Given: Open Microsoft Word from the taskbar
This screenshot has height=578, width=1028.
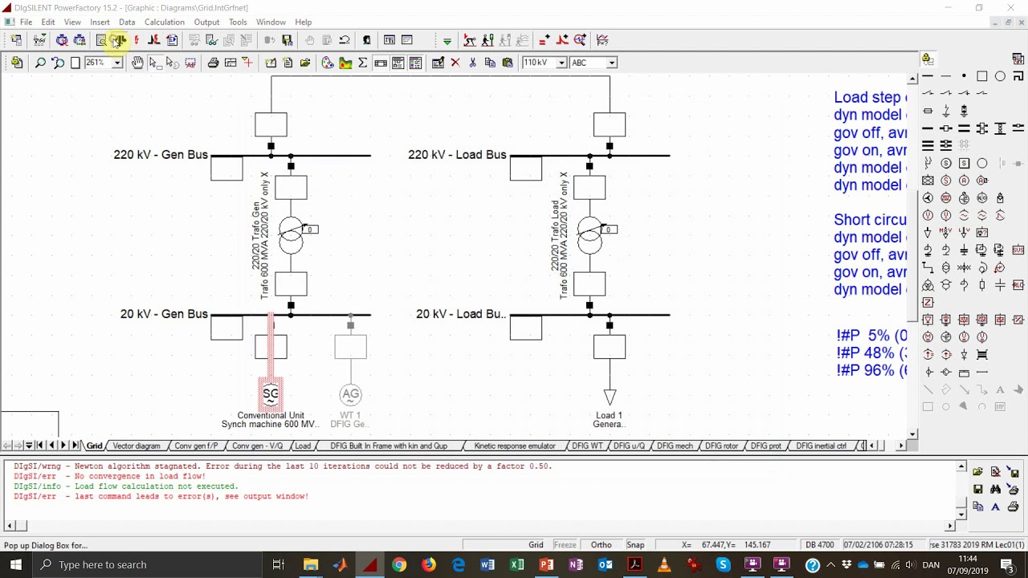Looking at the screenshot, I should tap(487, 564).
